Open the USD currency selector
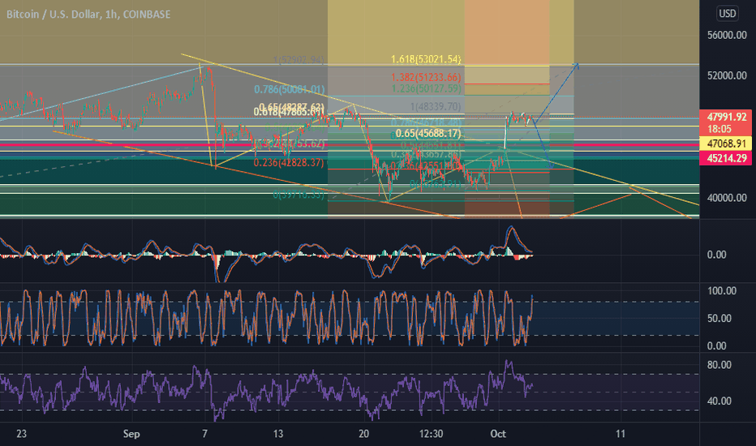Screen dimensions: 756x446 click(727, 14)
